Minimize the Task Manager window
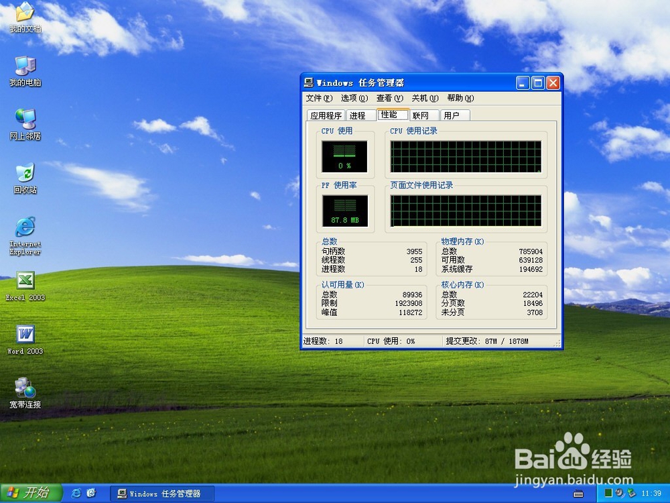The width and height of the screenshot is (670, 503). (x=523, y=82)
